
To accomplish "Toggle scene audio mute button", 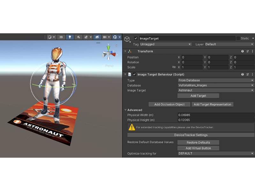I will [78, 37].
